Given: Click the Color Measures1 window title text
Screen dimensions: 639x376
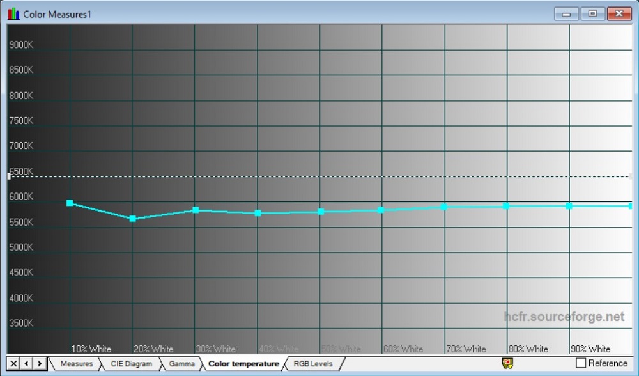Looking at the screenshot, I should pyautogui.click(x=57, y=14).
